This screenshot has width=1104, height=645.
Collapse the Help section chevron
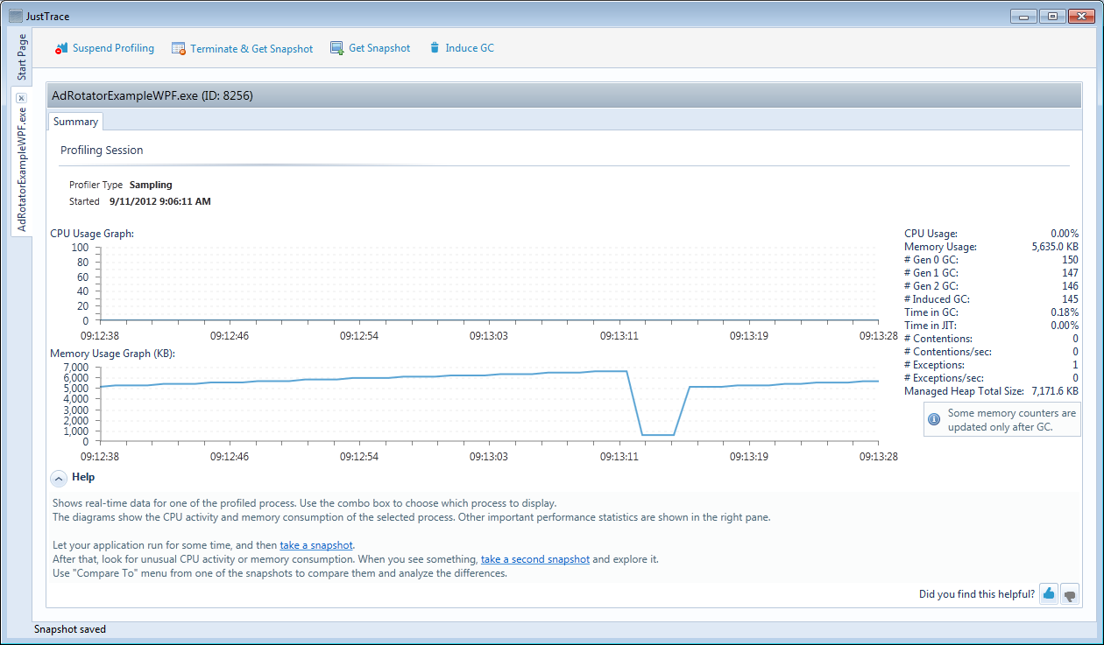click(x=59, y=478)
